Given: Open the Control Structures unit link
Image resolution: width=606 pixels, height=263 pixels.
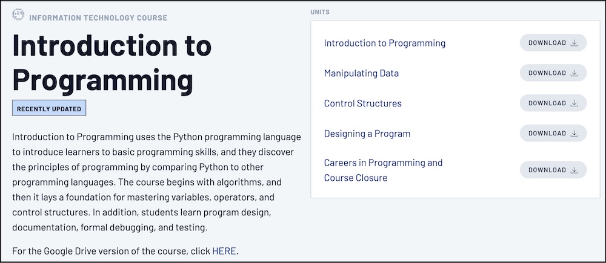Looking at the screenshot, I should point(362,103).
